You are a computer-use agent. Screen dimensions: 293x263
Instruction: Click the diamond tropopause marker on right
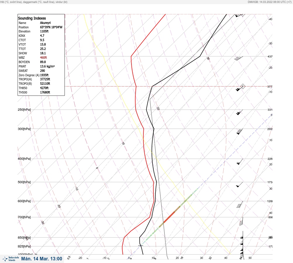[x=242, y=86]
